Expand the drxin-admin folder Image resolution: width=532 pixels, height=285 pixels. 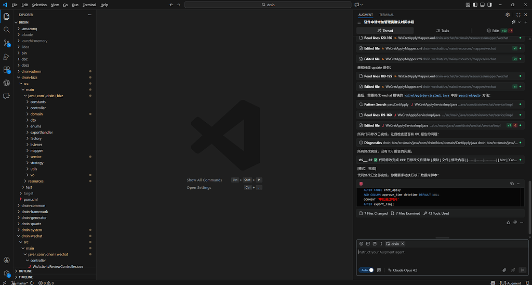coord(56,71)
